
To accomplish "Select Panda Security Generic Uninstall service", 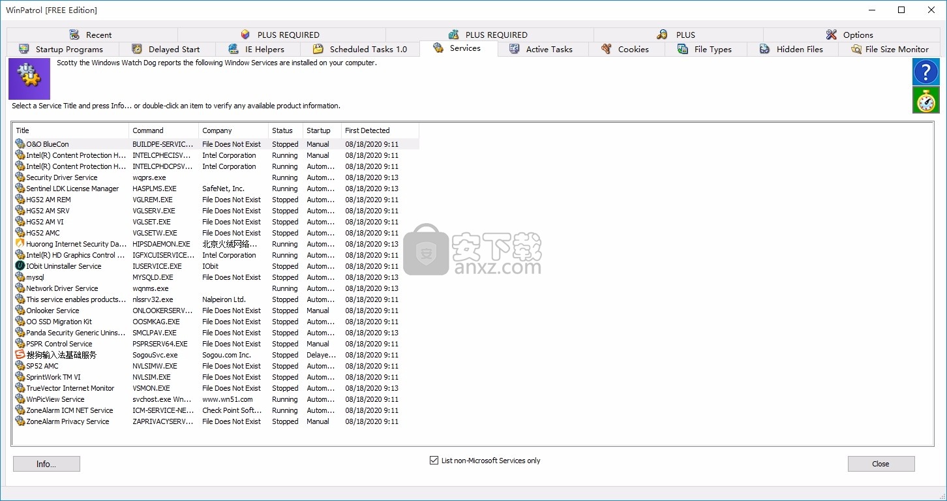I will pyautogui.click(x=216, y=333).
